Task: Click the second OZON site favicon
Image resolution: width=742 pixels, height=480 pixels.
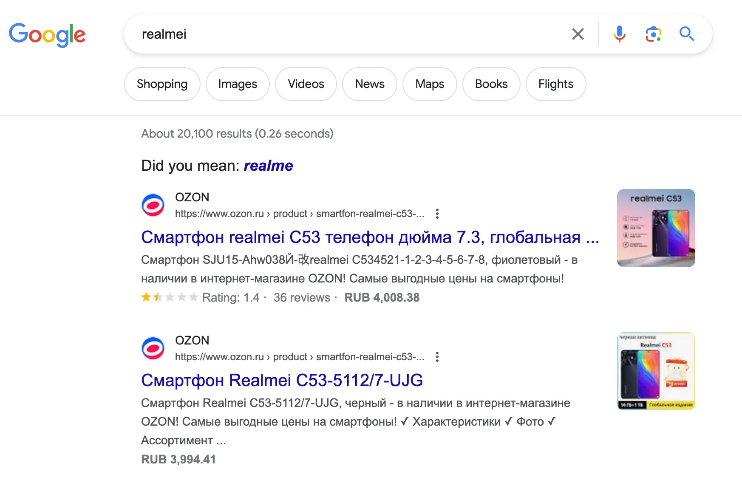Action: [153, 348]
